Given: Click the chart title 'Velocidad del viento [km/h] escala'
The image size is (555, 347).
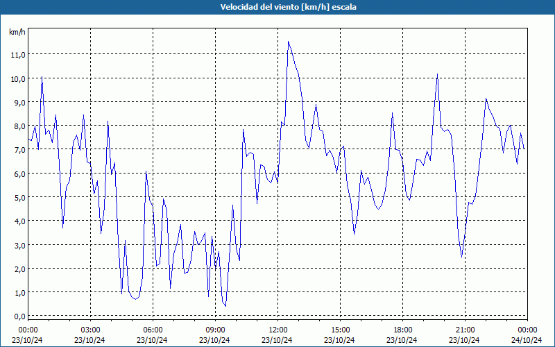Looking at the screenshot, I should (288, 7).
